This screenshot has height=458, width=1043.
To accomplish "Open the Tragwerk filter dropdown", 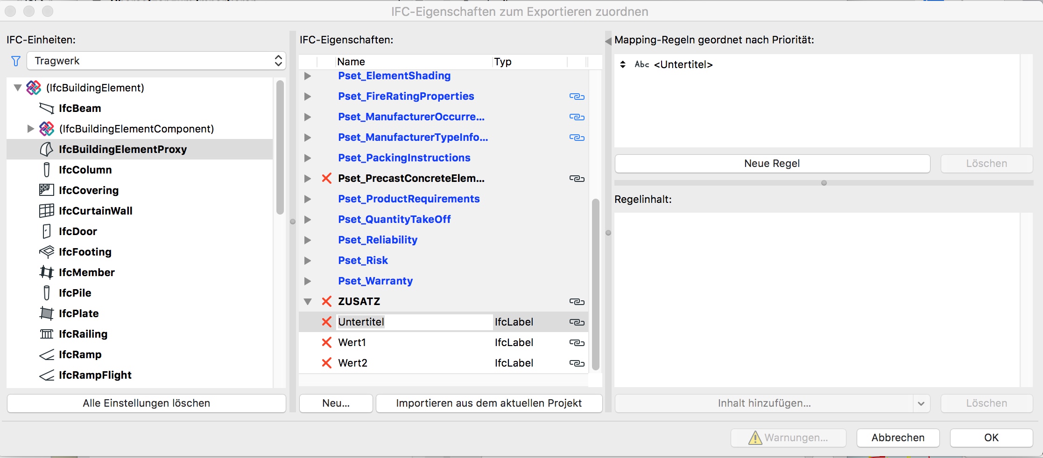I will point(156,61).
